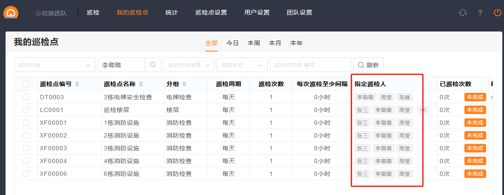Expand the 最近巡检结果 dropdown
504x195 pixels.
point(189,65)
